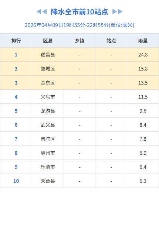This screenshot has height=240, width=159.
Task: Select the 遂昌县 cell
Action: pyautogui.click(x=48, y=55)
